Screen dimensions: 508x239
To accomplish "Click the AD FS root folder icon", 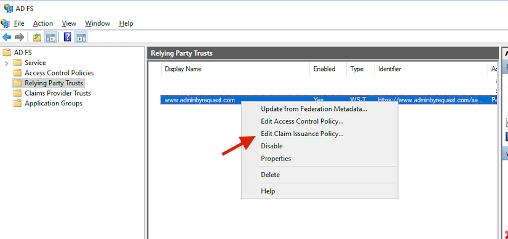I will point(7,52).
